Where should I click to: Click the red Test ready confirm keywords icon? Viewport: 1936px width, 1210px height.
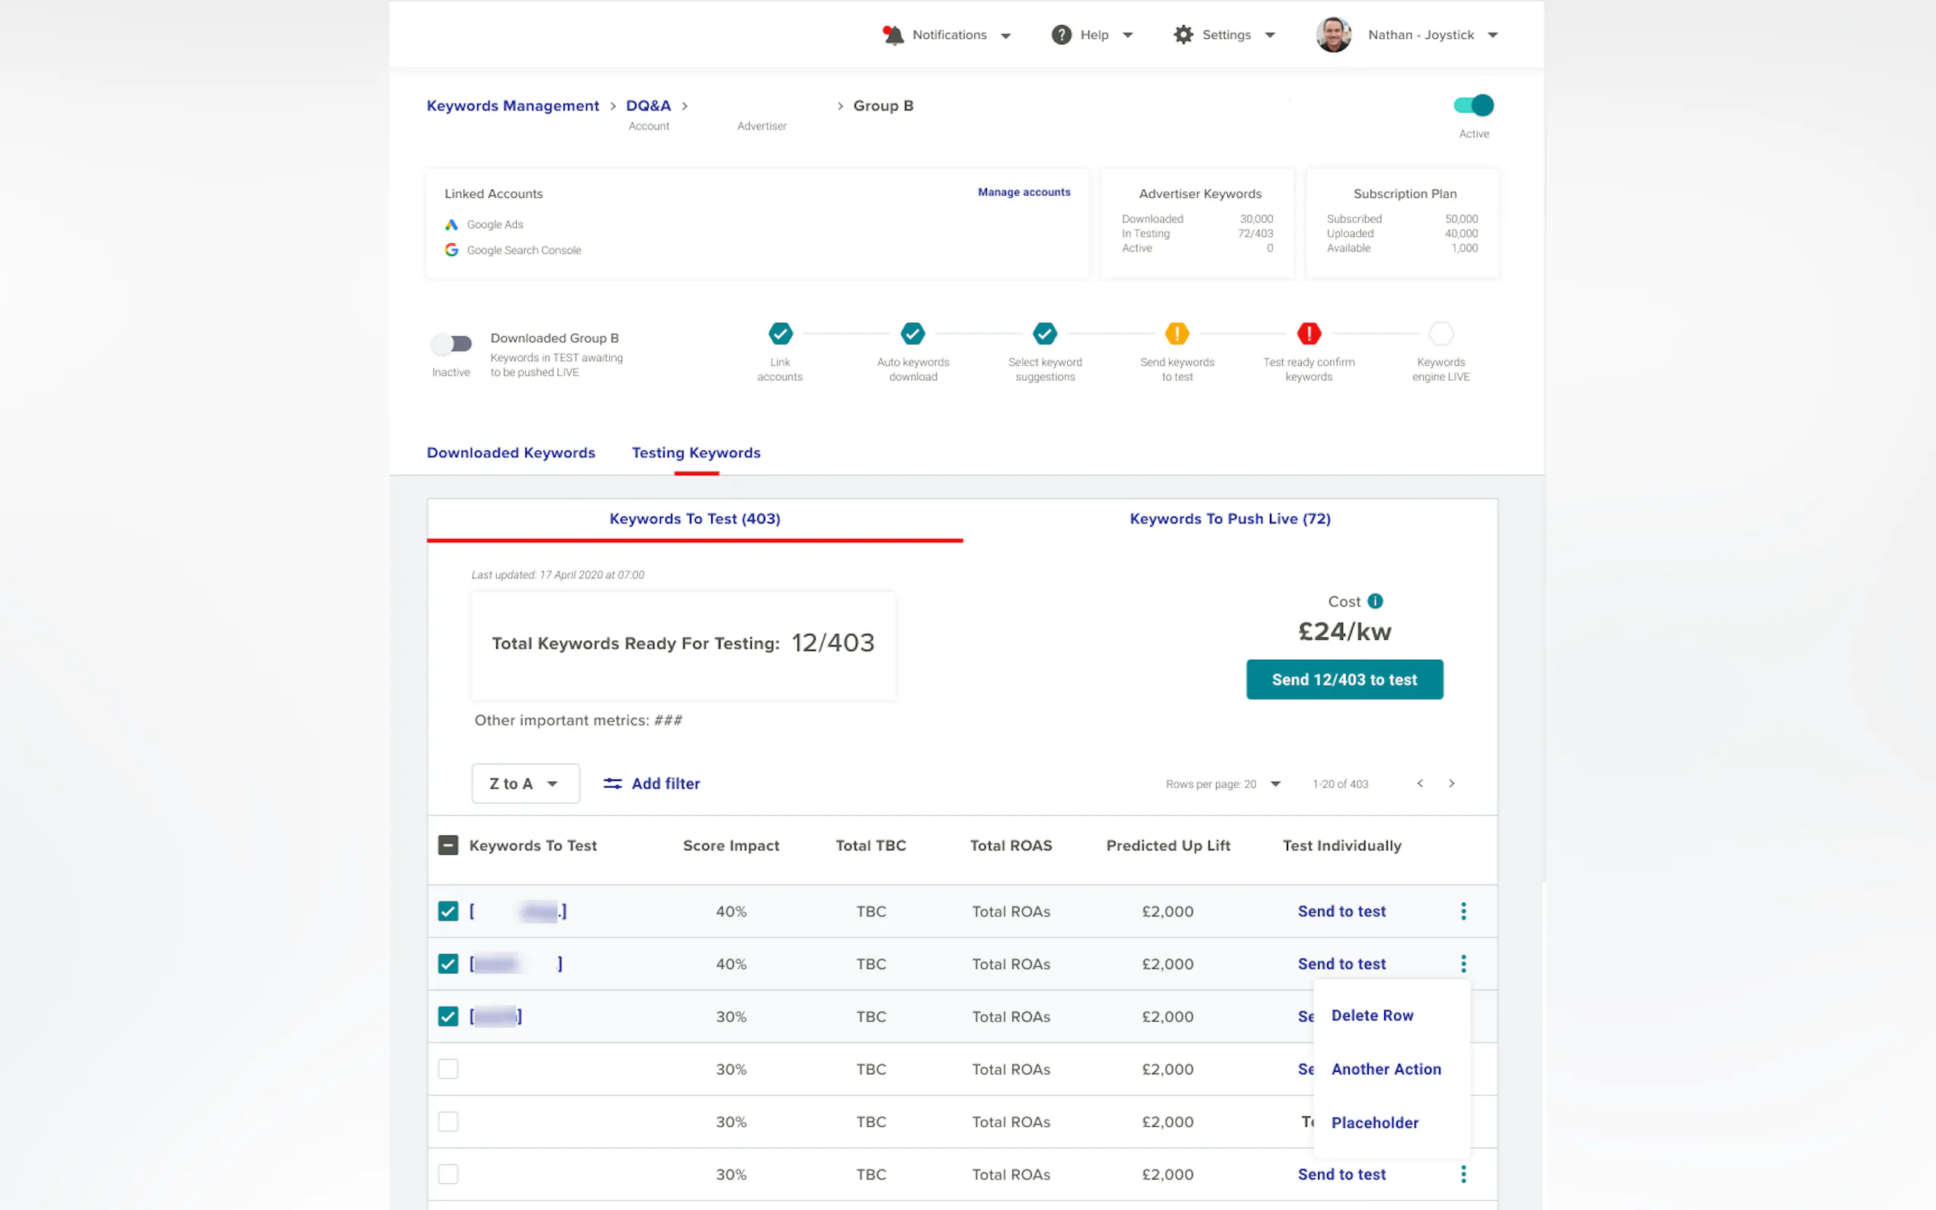1309,333
